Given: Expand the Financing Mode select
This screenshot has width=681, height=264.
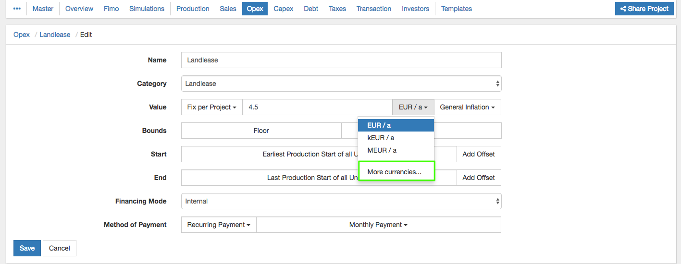Looking at the screenshot, I should pos(341,201).
